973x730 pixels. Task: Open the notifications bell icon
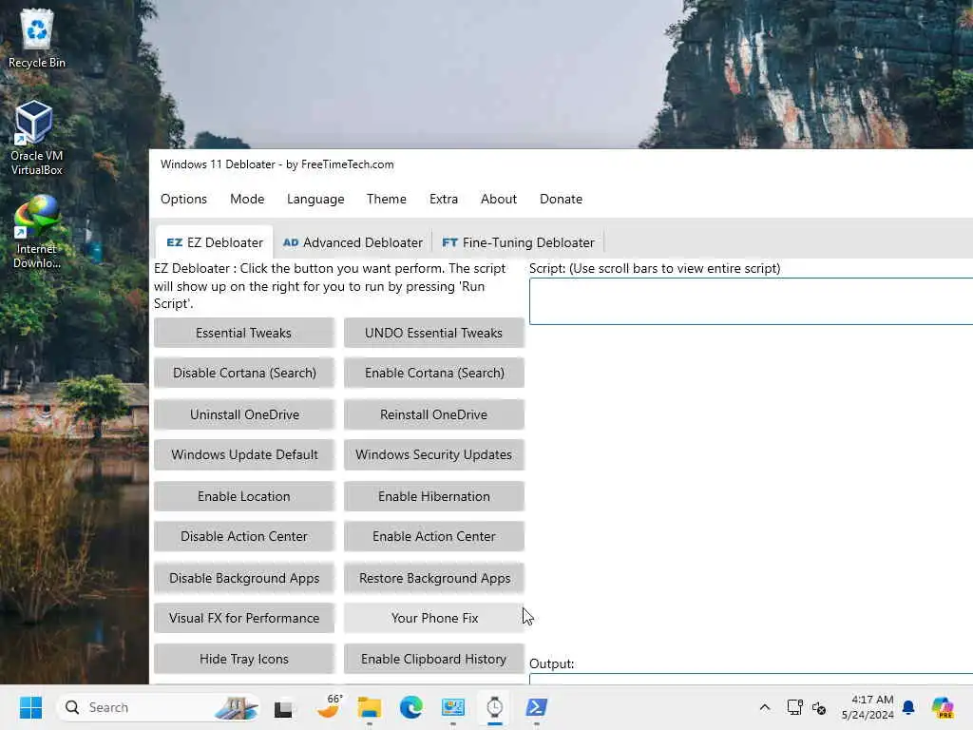pos(908,707)
